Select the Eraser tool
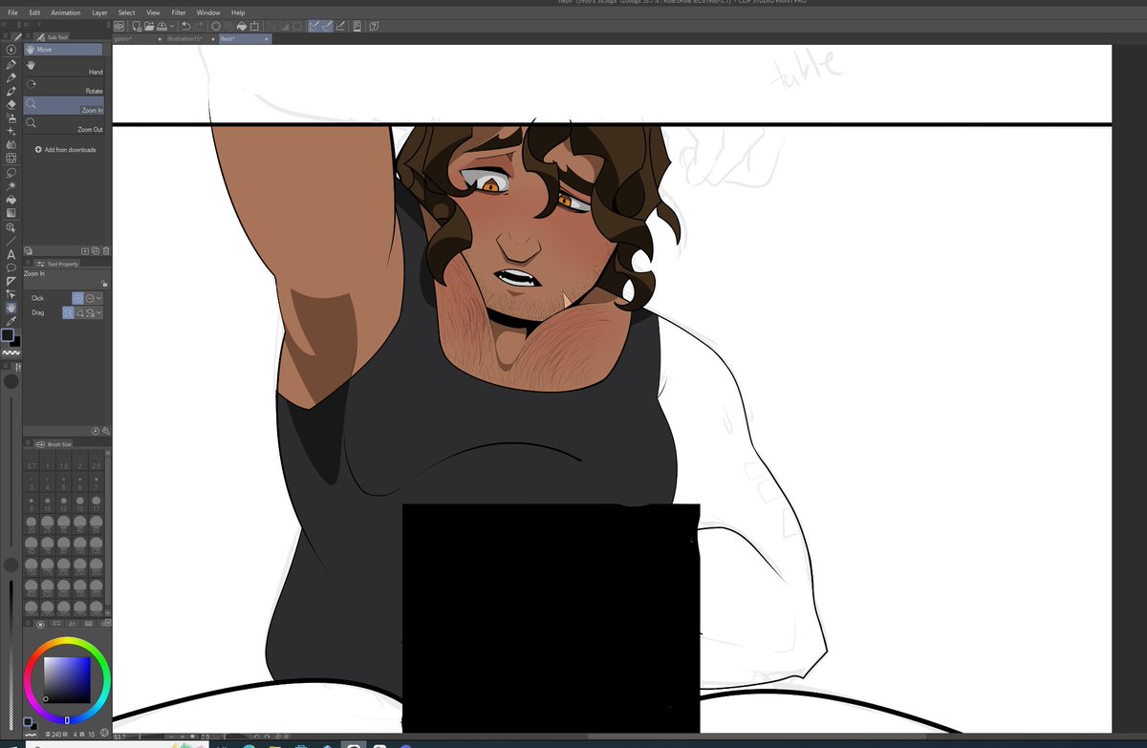This screenshot has height=748, width=1147. tap(11, 103)
